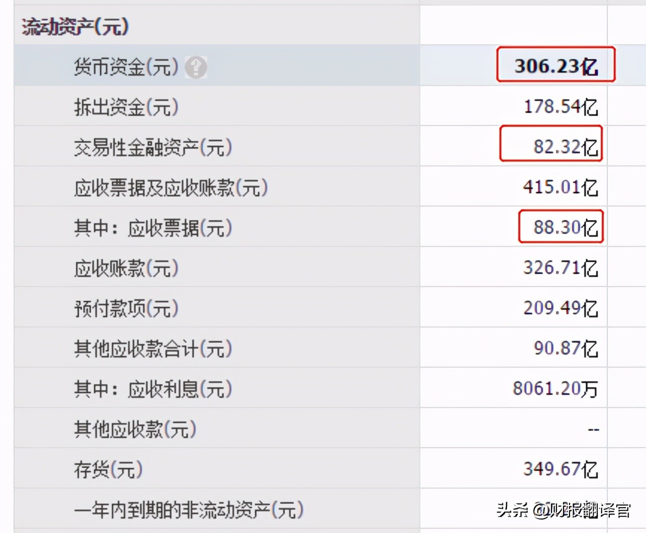
Task: Click the highlighted 82.32亿 value
Action: pyautogui.click(x=565, y=147)
